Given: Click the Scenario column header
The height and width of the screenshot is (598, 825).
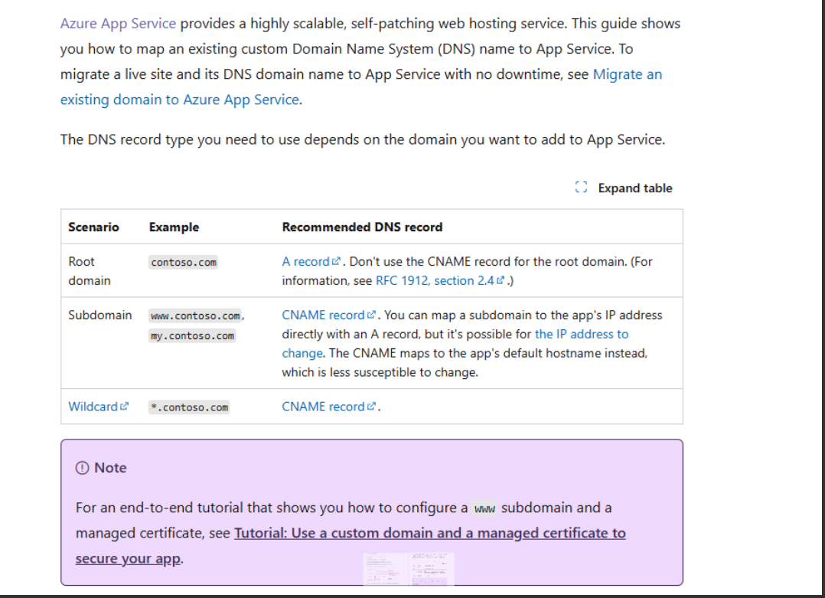Looking at the screenshot, I should (x=93, y=227).
